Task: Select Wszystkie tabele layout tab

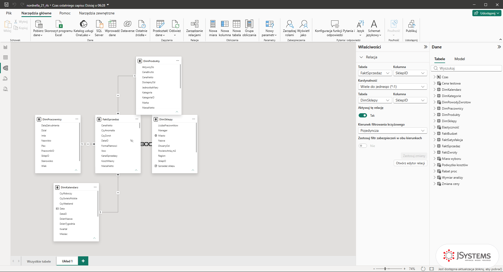Action: tap(39, 261)
